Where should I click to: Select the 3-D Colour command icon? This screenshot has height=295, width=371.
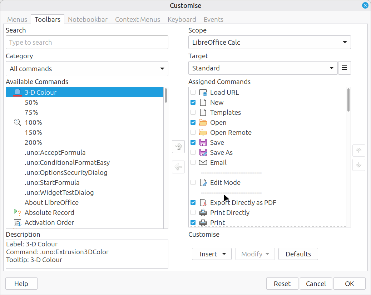coord(18,92)
